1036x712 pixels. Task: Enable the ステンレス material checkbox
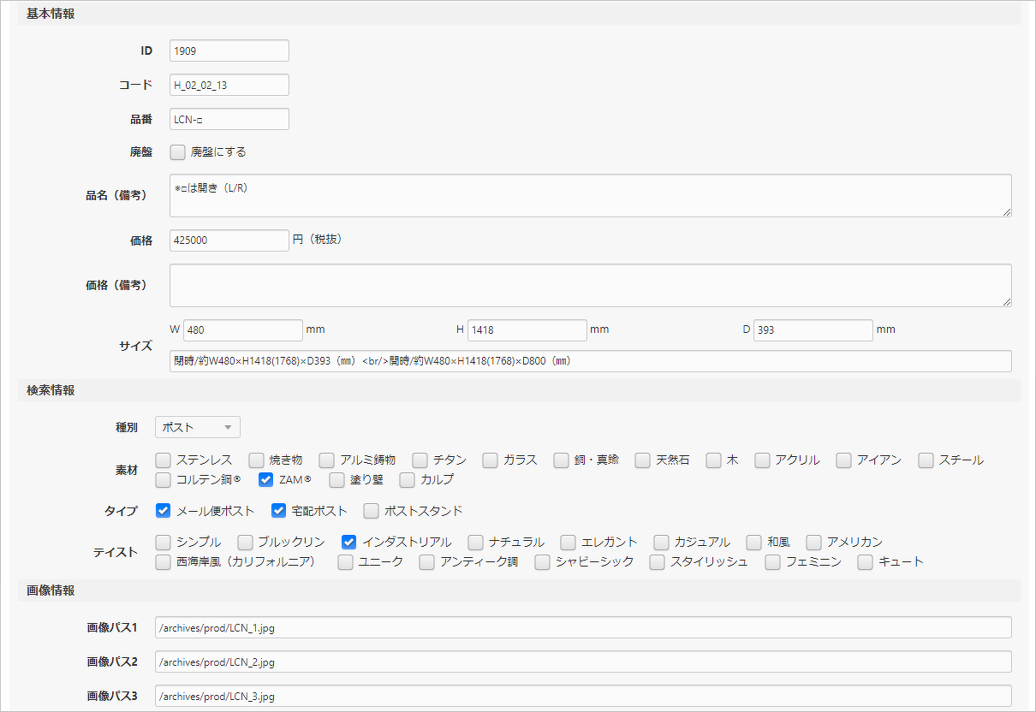pyautogui.click(x=164, y=460)
